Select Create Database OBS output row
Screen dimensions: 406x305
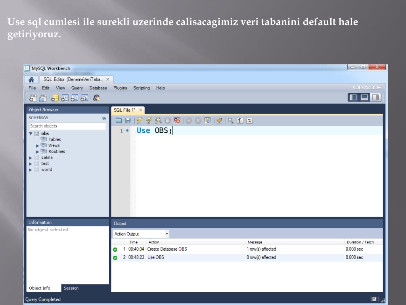pyautogui.click(x=247, y=249)
